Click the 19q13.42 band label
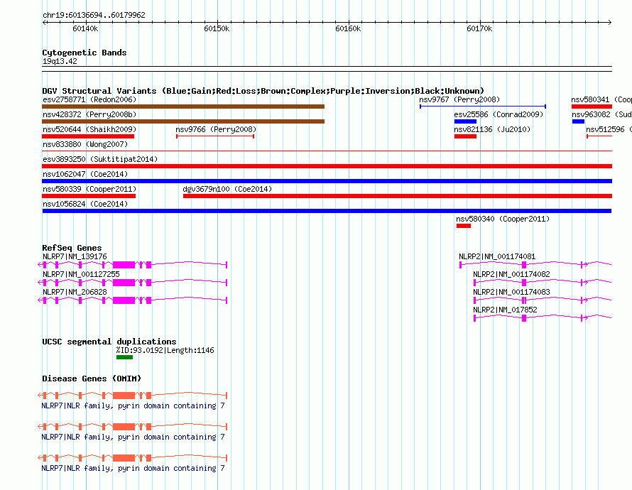The height and width of the screenshot is (490, 632). tap(60, 61)
